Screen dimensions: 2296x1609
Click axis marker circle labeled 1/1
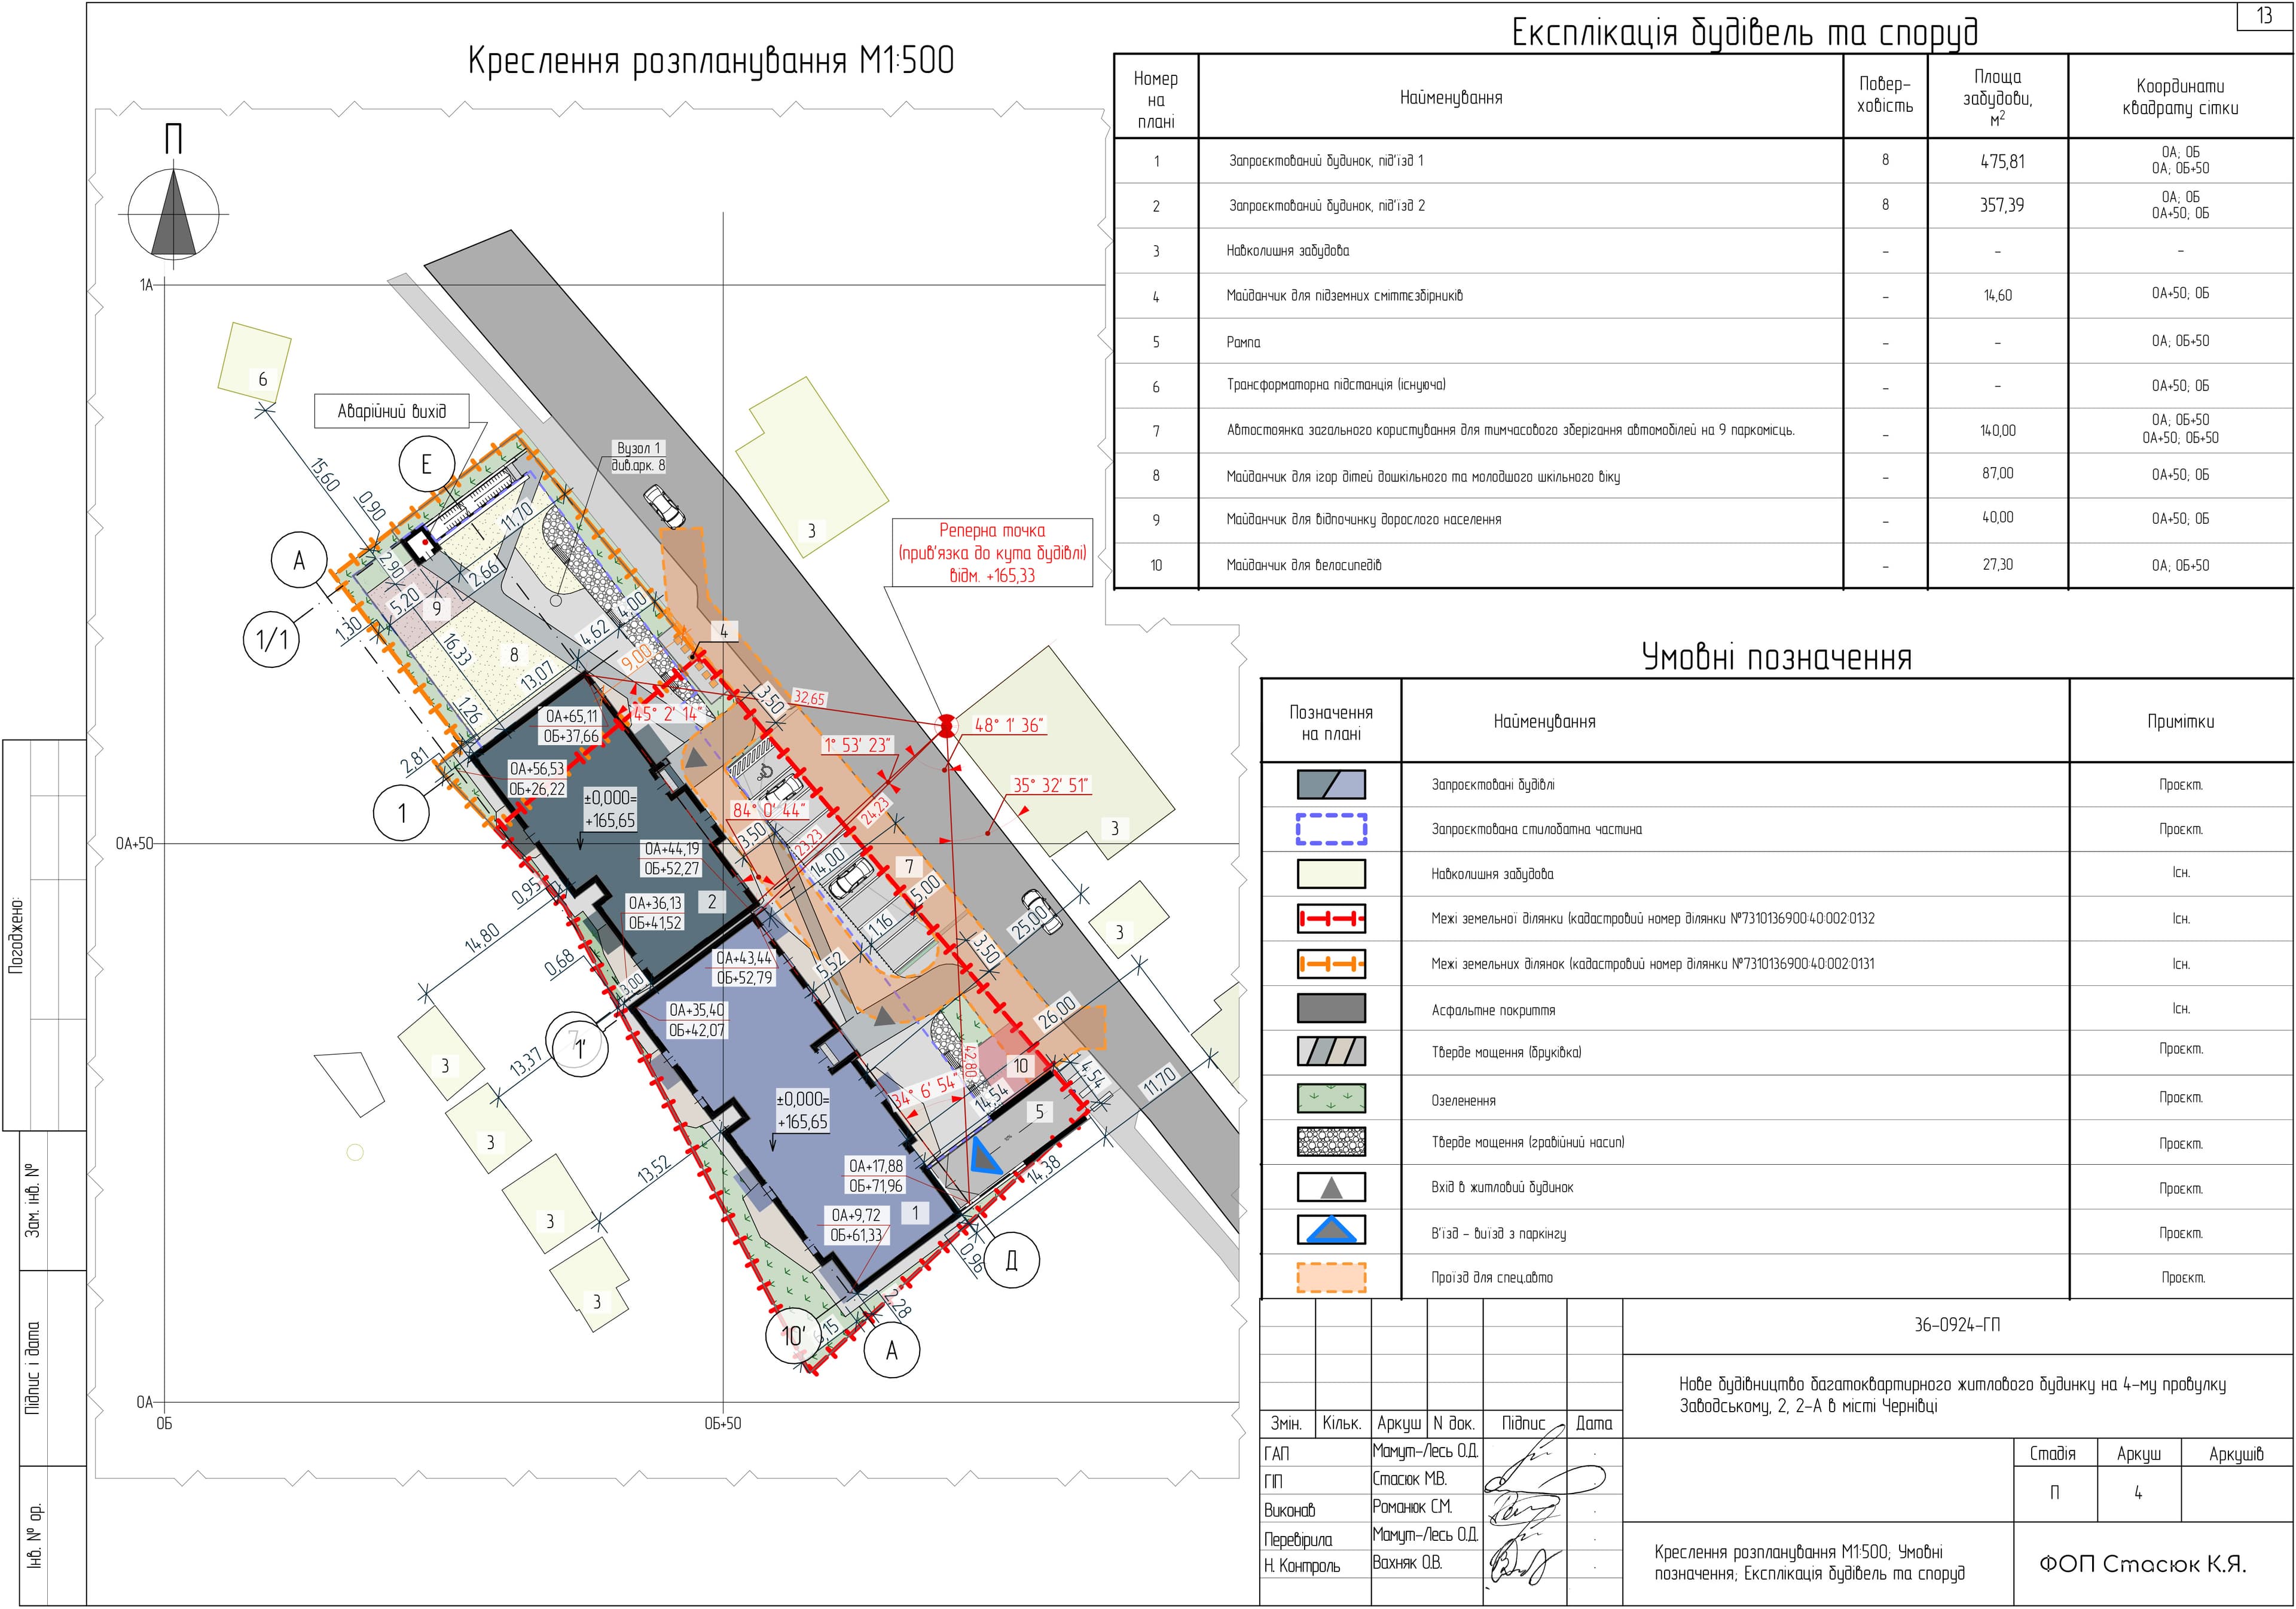coord(272,638)
